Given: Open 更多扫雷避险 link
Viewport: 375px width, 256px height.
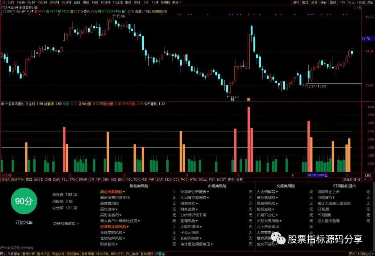Looking at the screenshot, I should click(x=66, y=223).
